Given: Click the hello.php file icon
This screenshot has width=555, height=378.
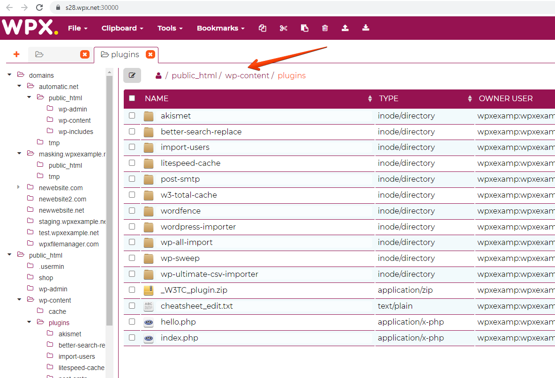Looking at the screenshot, I should [x=149, y=322].
